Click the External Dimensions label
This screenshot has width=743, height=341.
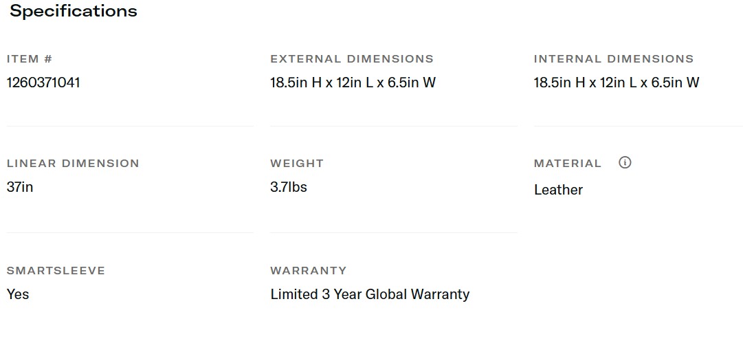352,59
